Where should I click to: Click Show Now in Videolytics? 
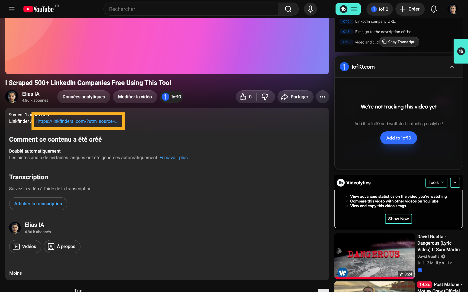(398, 219)
